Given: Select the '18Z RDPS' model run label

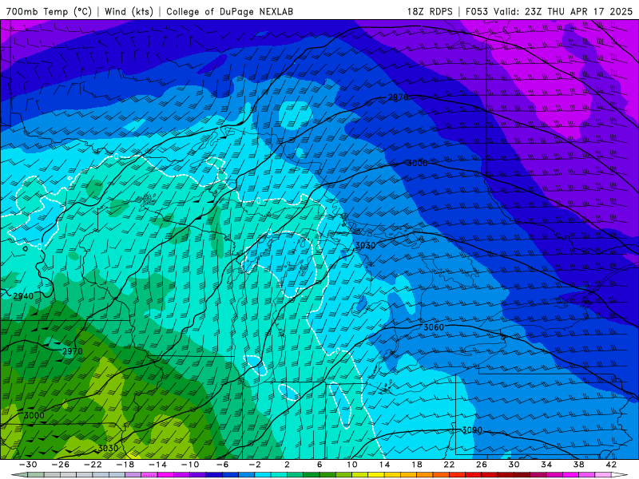Looking at the screenshot, I should (430, 11).
